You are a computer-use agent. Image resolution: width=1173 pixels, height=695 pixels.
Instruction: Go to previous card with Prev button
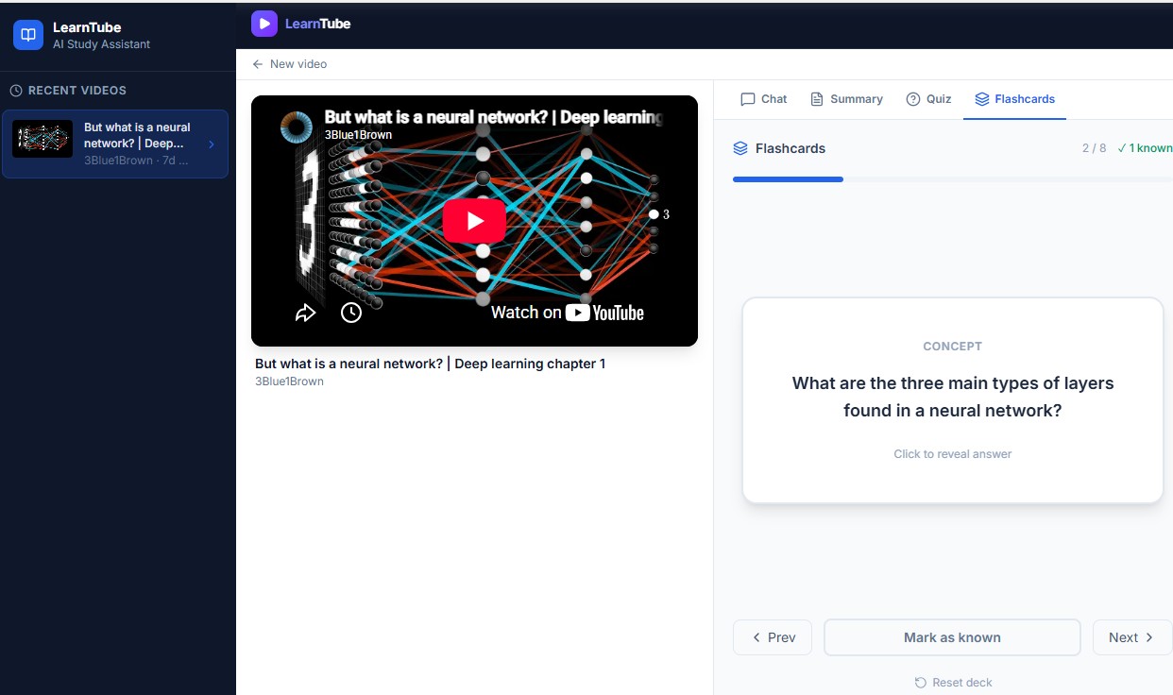click(773, 637)
